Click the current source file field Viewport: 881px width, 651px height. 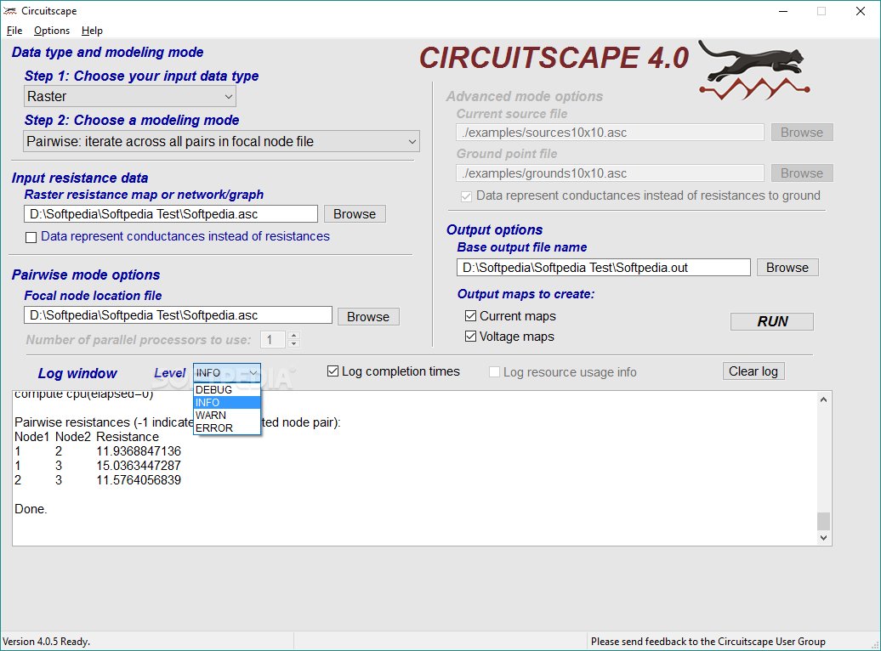pyautogui.click(x=611, y=133)
